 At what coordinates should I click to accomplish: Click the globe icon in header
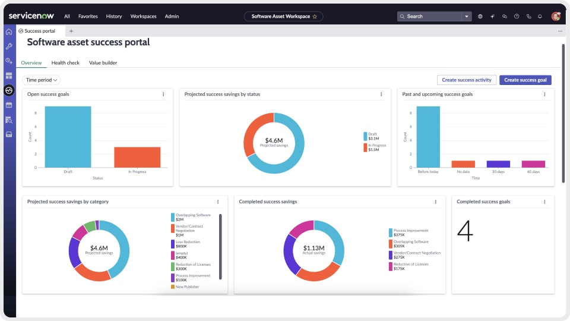click(x=480, y=17)
